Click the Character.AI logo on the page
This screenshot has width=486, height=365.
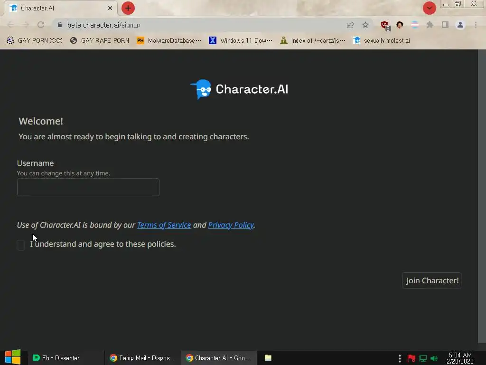point(239,89)
